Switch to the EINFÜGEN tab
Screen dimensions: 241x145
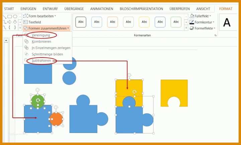click(28, 9)
